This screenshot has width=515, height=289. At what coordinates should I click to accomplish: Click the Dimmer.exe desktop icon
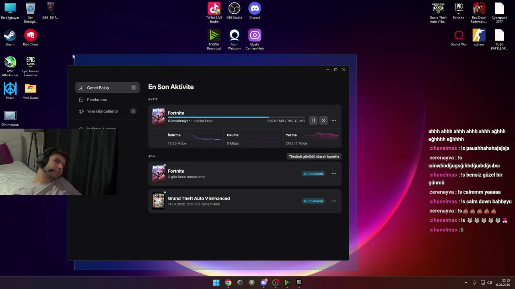[x=10, y=118]
